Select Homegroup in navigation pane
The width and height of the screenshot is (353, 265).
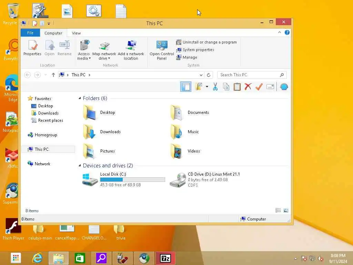click(42, 135)
